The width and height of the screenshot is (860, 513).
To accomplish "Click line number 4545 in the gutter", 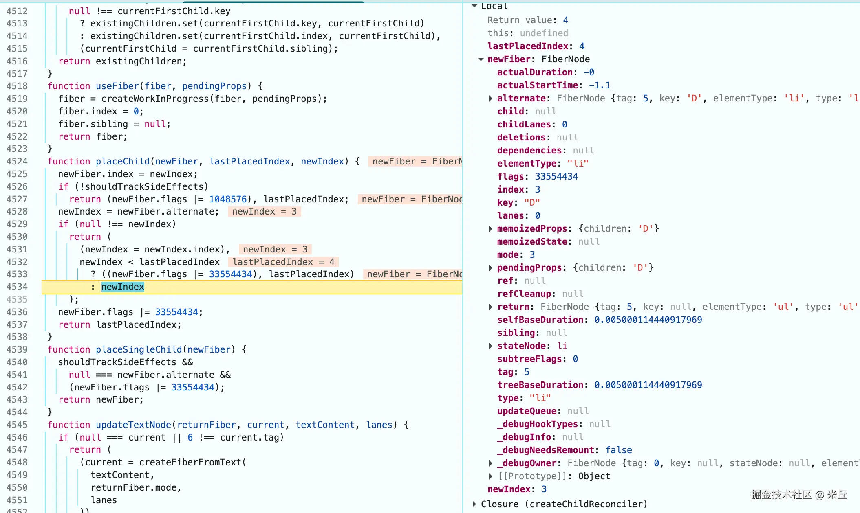I will click(x=17, y=425).
